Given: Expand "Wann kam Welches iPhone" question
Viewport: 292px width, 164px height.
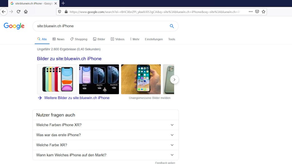Looking at the screenshot, I should pos(106,155).
